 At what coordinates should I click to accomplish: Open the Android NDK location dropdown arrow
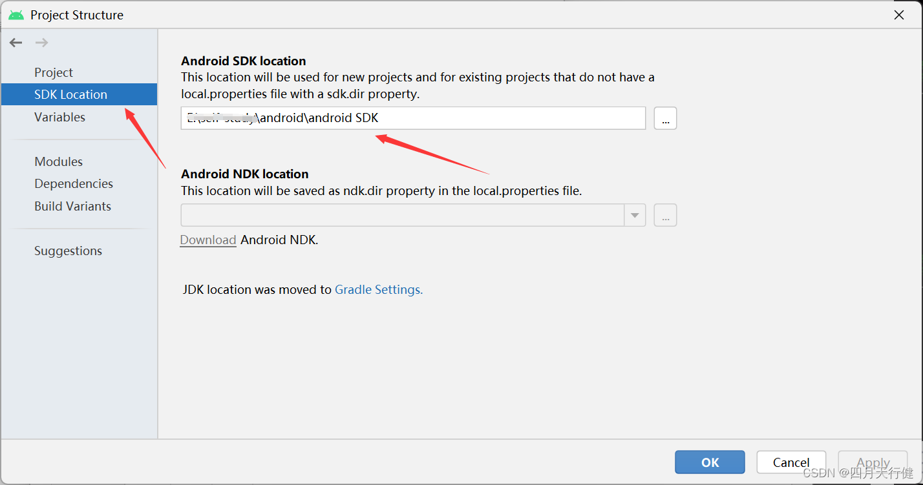click(635, 215)
